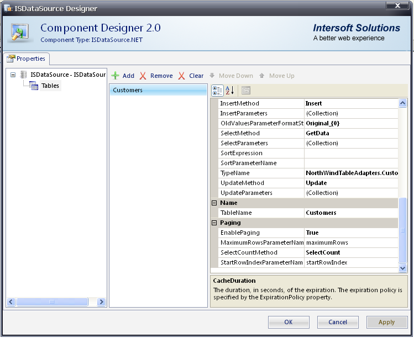Click the Add button with green plus
Image resolution: width=414 pixels, height=338 pixels.
[x=123, y=76]
